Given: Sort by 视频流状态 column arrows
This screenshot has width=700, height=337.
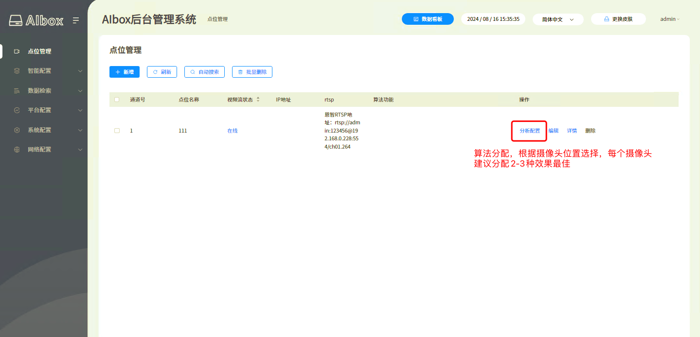Looking at the screenshot, I should point(258,100).
